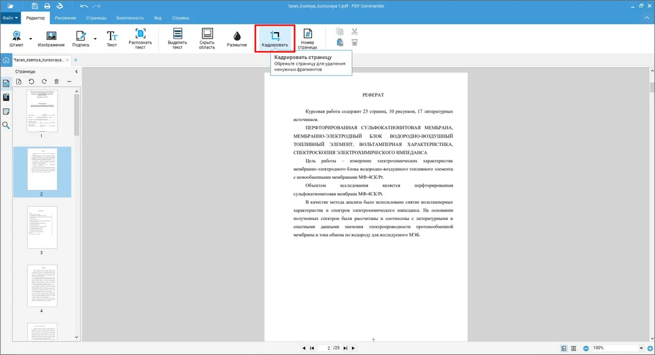
Task: Select the Подпись signature tool
Action: tap(81, 39)
